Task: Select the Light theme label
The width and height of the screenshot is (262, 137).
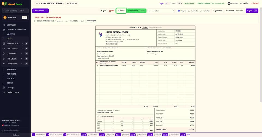Action: click(x=162, y=4)
